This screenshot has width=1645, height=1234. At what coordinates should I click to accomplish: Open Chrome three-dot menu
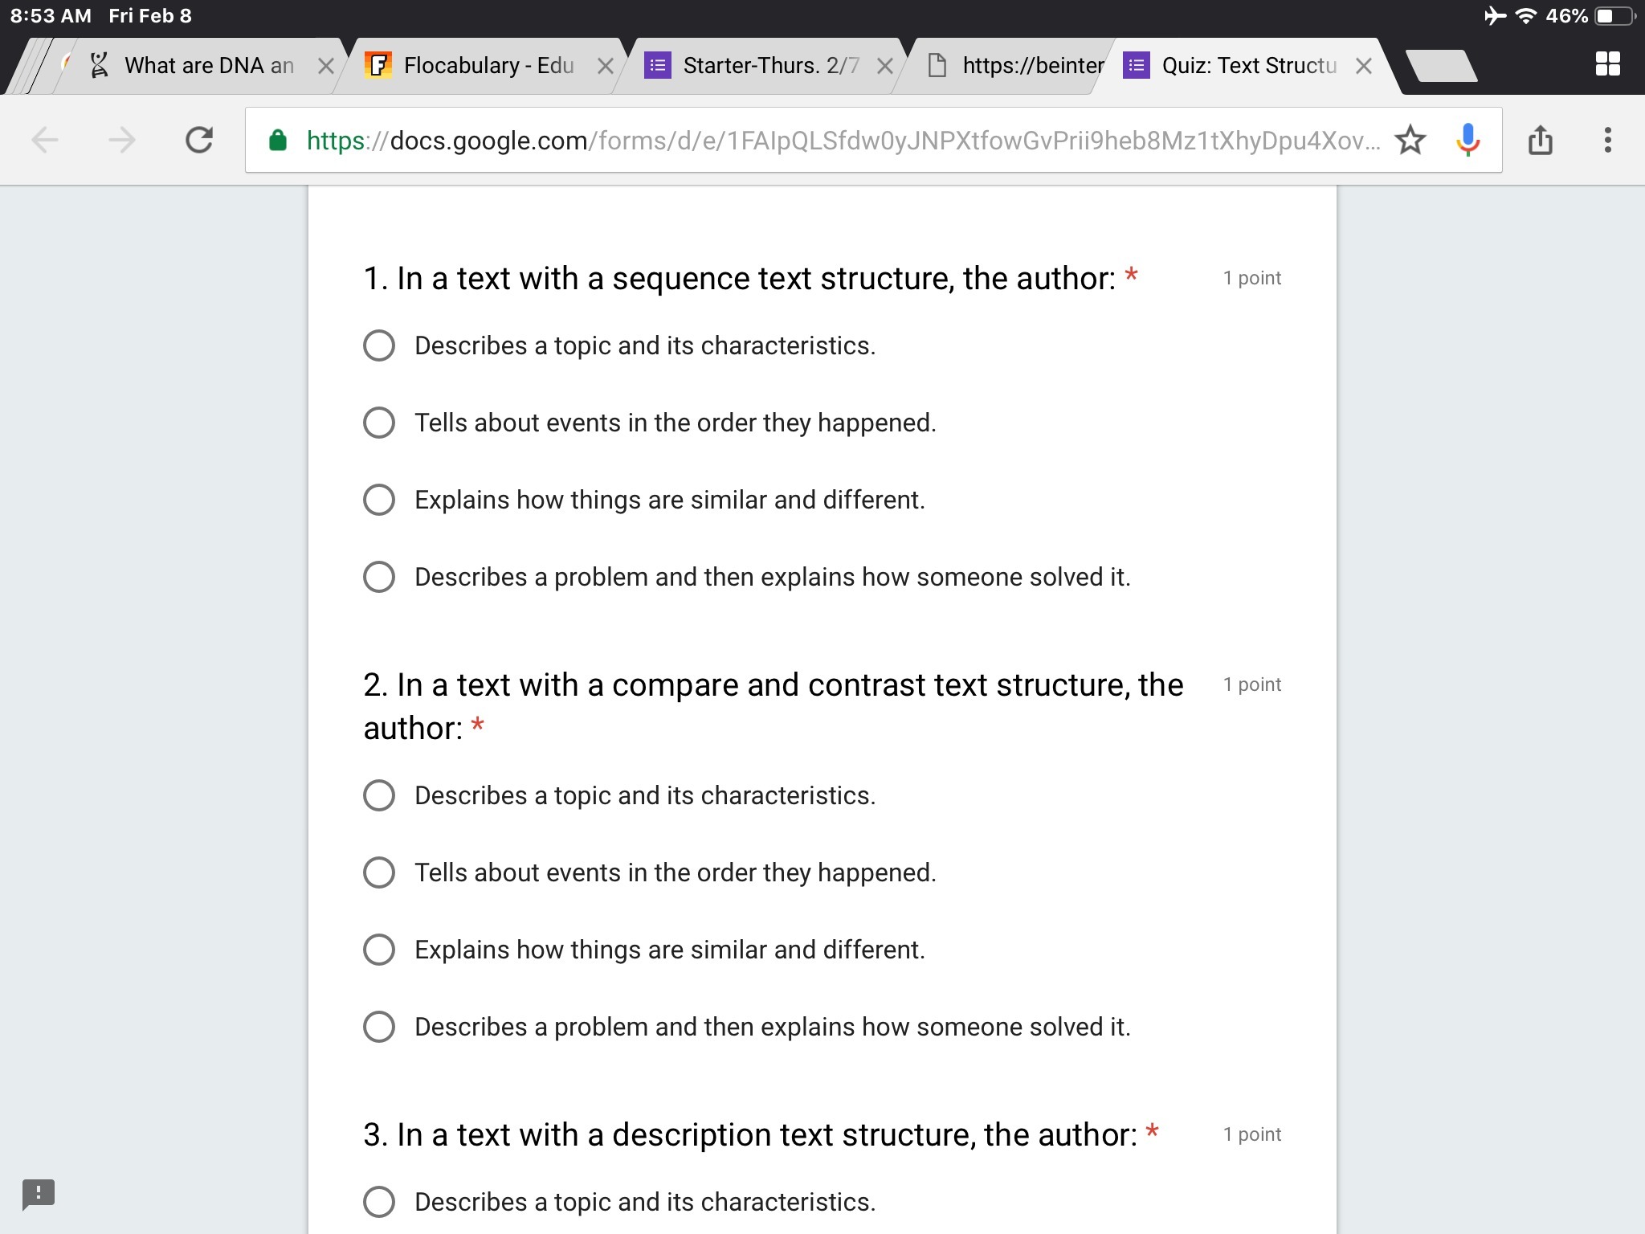[1607, 141]
